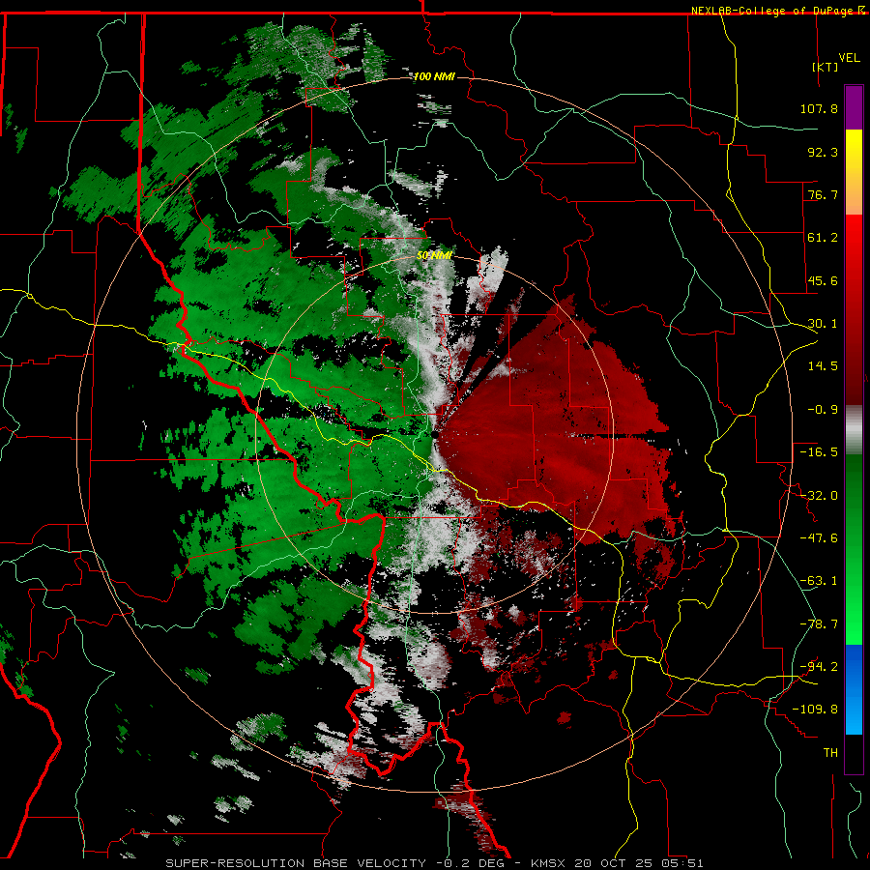This screenshot has width=870, height=870.
Task: Click the 100 NMI range ring label
Action: [x=434, y=76]
